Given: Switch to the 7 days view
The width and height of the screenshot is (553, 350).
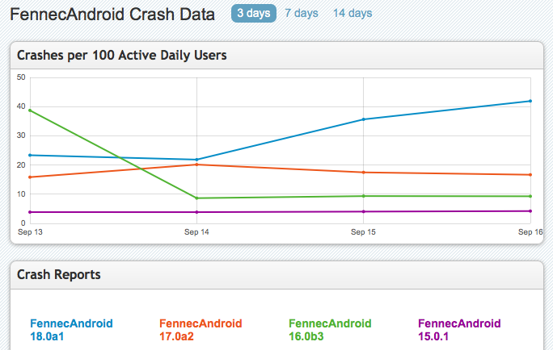Looking at the screenshot, I should (301, 14).
